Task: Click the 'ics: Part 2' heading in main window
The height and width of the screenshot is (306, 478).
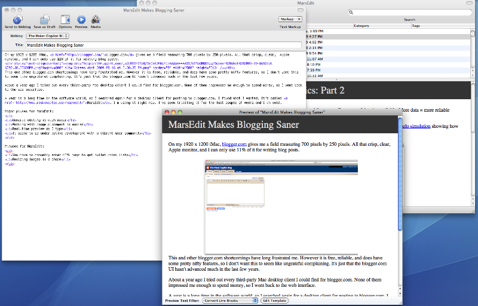Action: click(325, 90)
